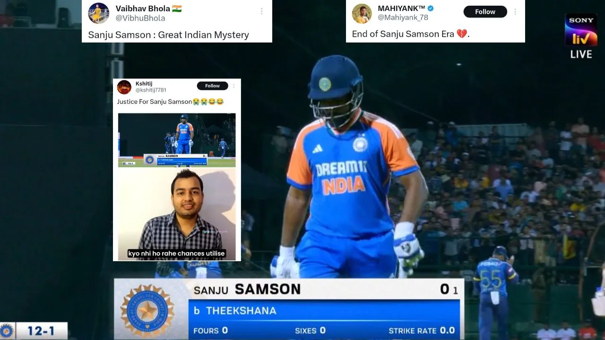This screenshot has height=340, width=605.
Task: Click the 12-1 score display
Action: click(x=34, y=331)
